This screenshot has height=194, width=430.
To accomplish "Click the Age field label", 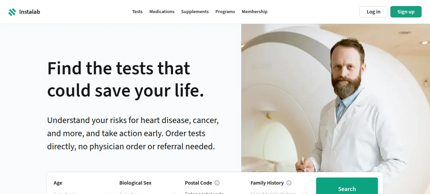I will click(x=58, y=183).
